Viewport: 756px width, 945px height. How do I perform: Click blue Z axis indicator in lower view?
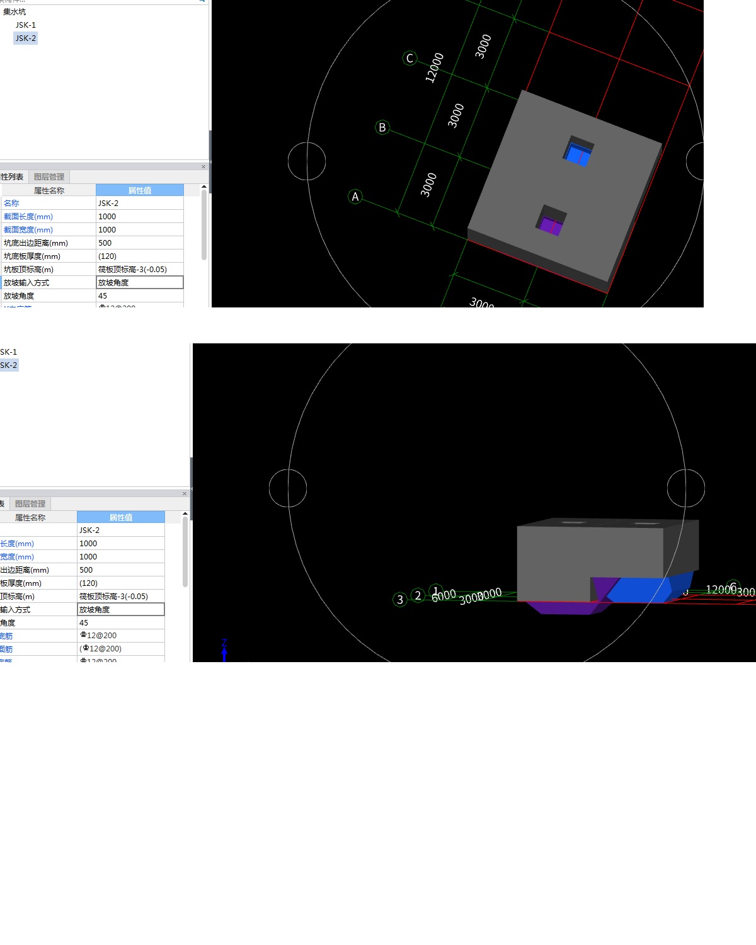point(224,650)
